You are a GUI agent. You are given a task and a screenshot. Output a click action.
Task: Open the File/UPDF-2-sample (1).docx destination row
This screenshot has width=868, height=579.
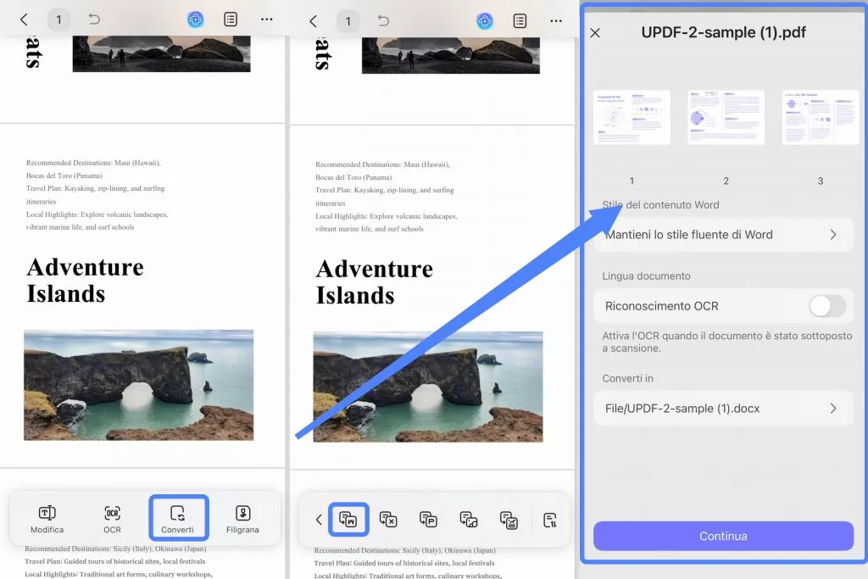tap(723, 409)
